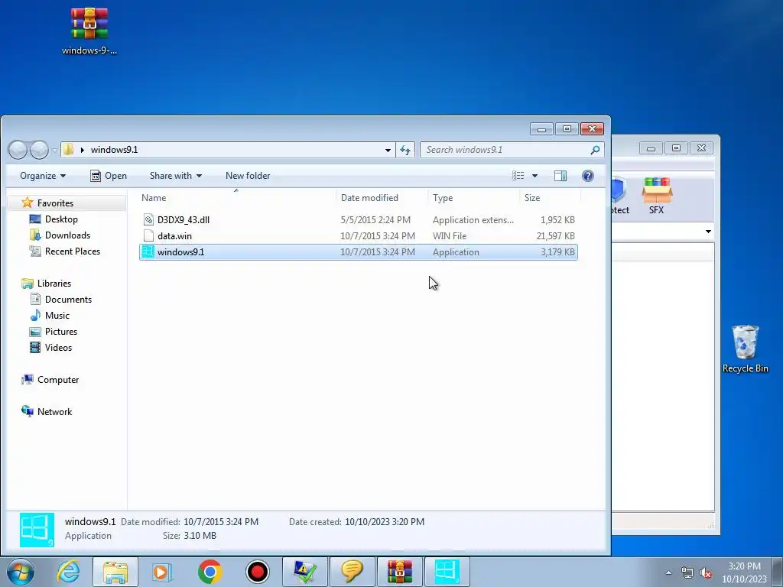The height and width of the screenshot is (587, 783).
Task: Click the '5/5/2015 2:24 PM' date cell
Action: (x=375, y=219)
